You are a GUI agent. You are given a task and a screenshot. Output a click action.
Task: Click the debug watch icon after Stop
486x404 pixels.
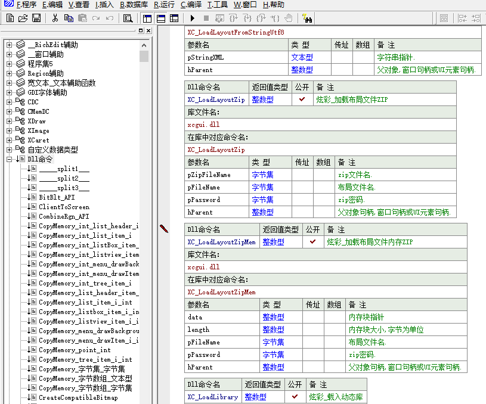(220, 18)
